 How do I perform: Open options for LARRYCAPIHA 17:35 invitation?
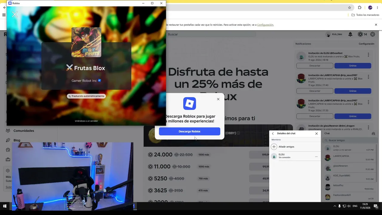[x=368, y=102]
